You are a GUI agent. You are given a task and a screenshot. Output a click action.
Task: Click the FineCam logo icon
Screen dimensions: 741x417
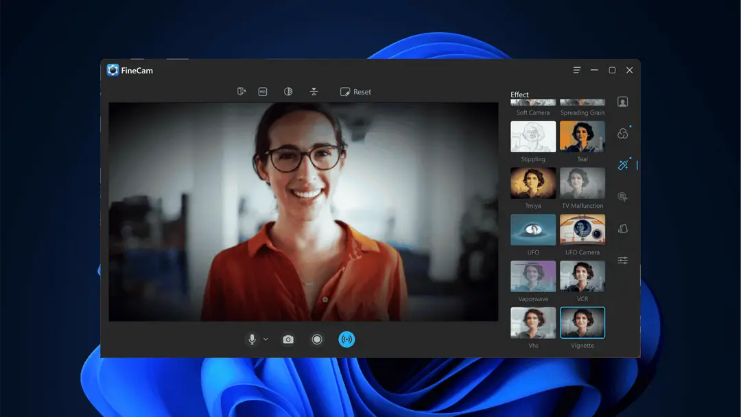(113, 70)
